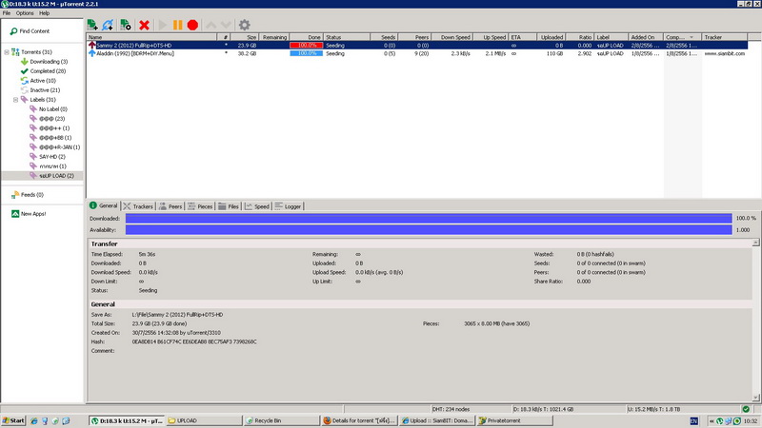This screenshot has height=428, width=762.
Task: Click the Create New Torrent icon
Action: tap(126, 25)
